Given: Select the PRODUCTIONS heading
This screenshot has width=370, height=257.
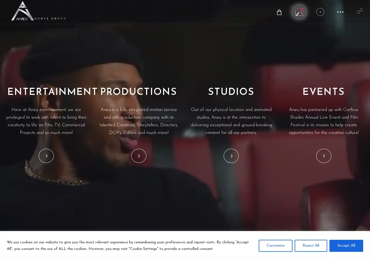Looking at the screenshot, I should (139, 92).
